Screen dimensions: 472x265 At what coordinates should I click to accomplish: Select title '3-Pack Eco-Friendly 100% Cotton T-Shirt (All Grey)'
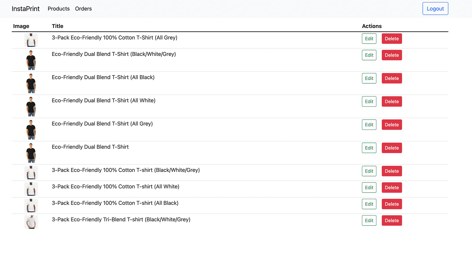(114, 38)
